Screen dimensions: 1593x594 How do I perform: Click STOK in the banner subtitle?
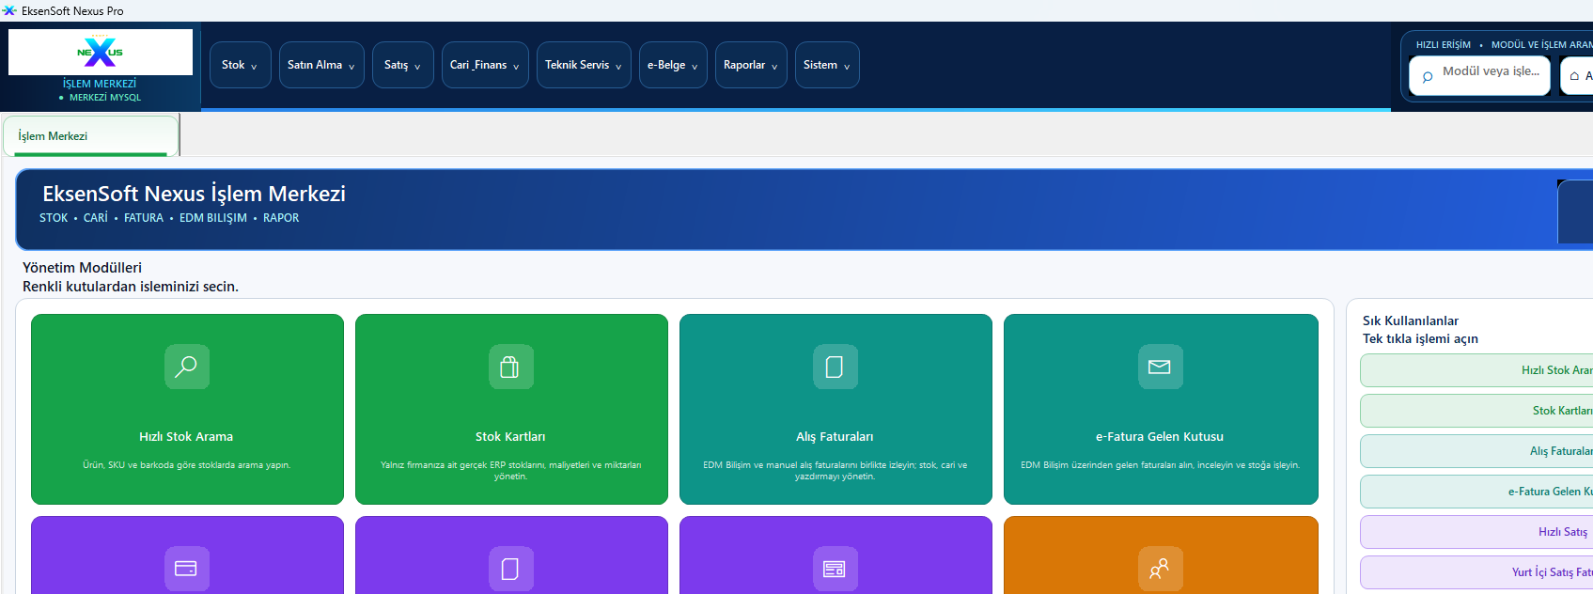(54, 218)
